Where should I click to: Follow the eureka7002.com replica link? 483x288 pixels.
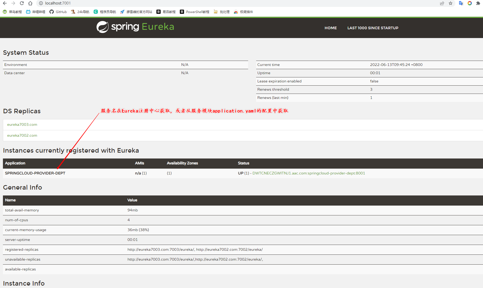tap(22, 135)
